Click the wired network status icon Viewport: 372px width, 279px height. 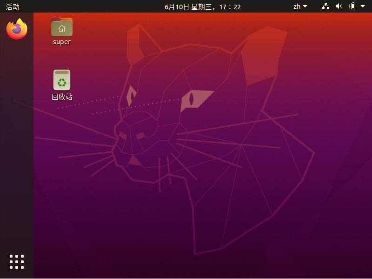[325, 6]
